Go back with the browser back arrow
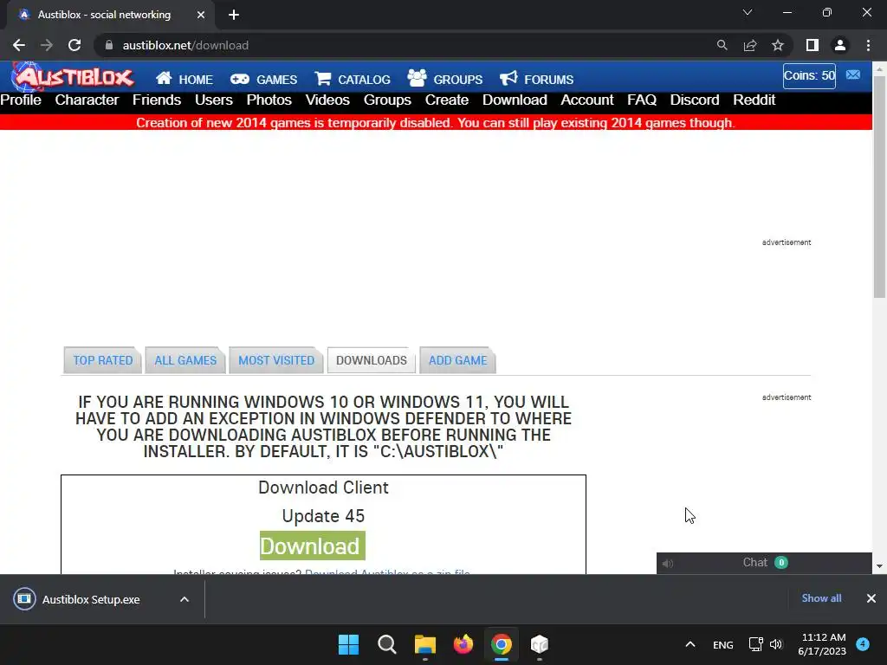887x665 pixels. point(19,45)
